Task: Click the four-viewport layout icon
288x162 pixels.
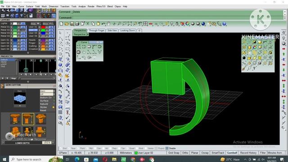Action: (145, 24)
